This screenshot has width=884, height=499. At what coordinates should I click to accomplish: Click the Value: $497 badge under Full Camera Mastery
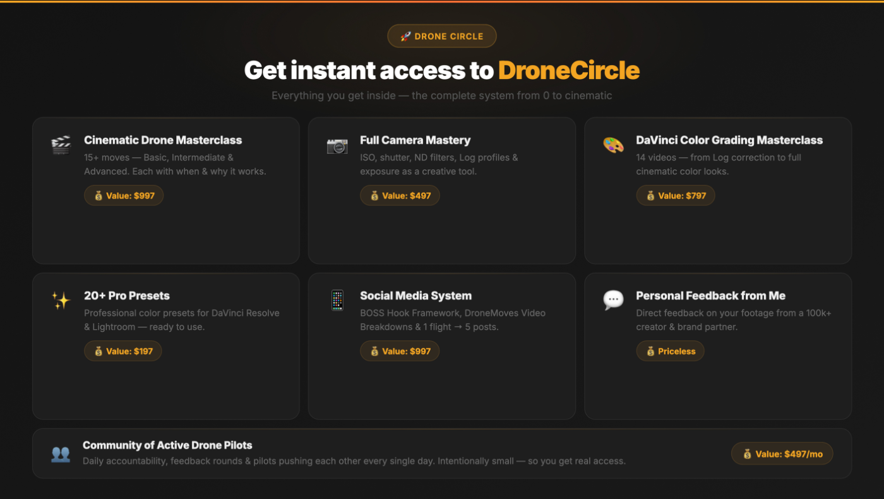(x=400, y=196)
